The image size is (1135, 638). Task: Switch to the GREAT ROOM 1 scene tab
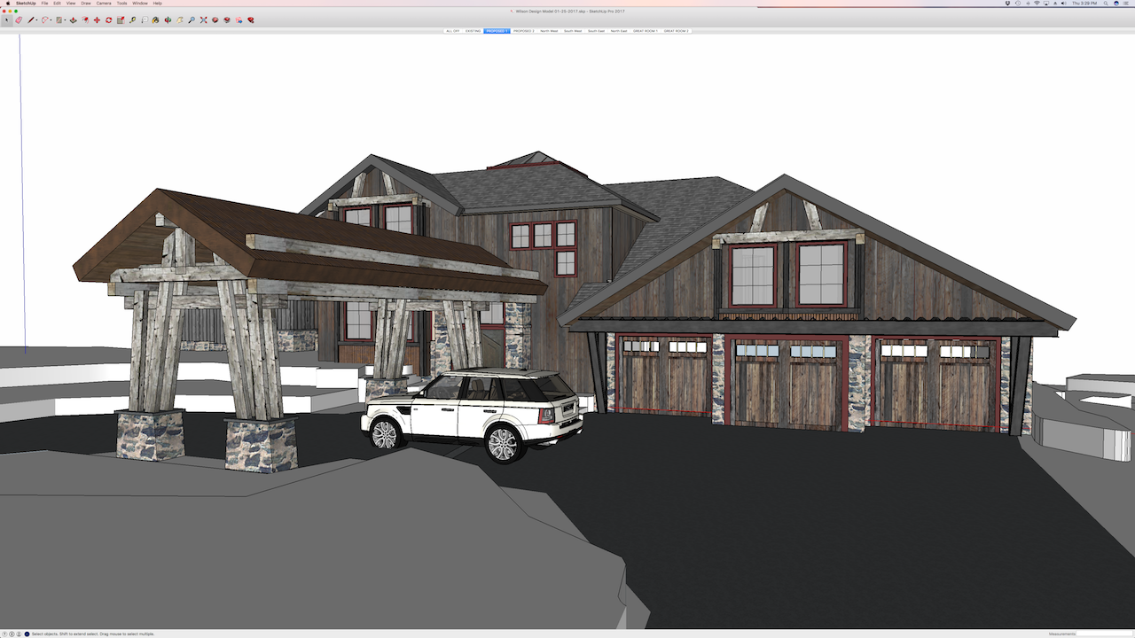pyautogui.click(x=645, y=31)
